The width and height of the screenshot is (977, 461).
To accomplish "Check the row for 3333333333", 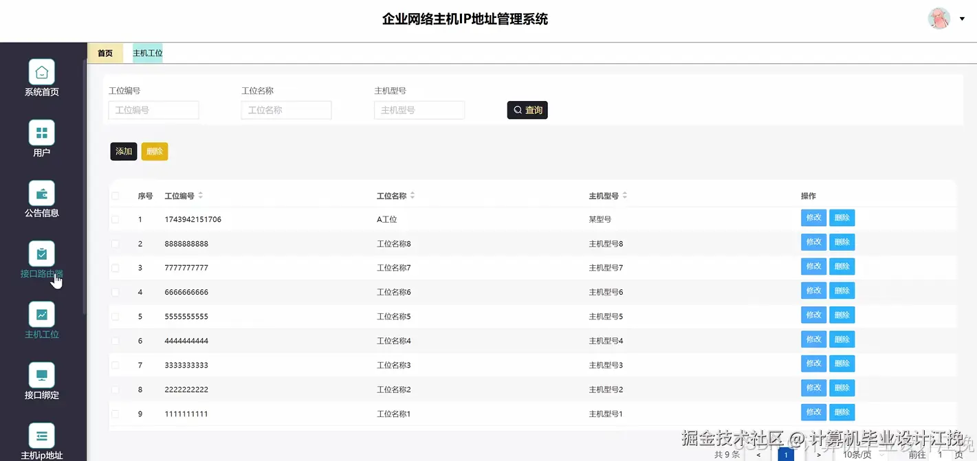I will pyautogui.click(x=116, y=366).
